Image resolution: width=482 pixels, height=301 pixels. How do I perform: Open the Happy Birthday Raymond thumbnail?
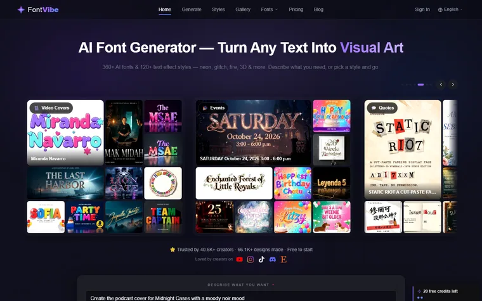(x=331, y=116)
